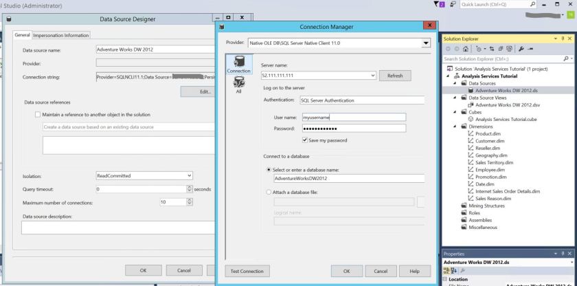Toggle Save my password checkbox
The width and height of the screenshot is (577, 286).
(305, 140)
